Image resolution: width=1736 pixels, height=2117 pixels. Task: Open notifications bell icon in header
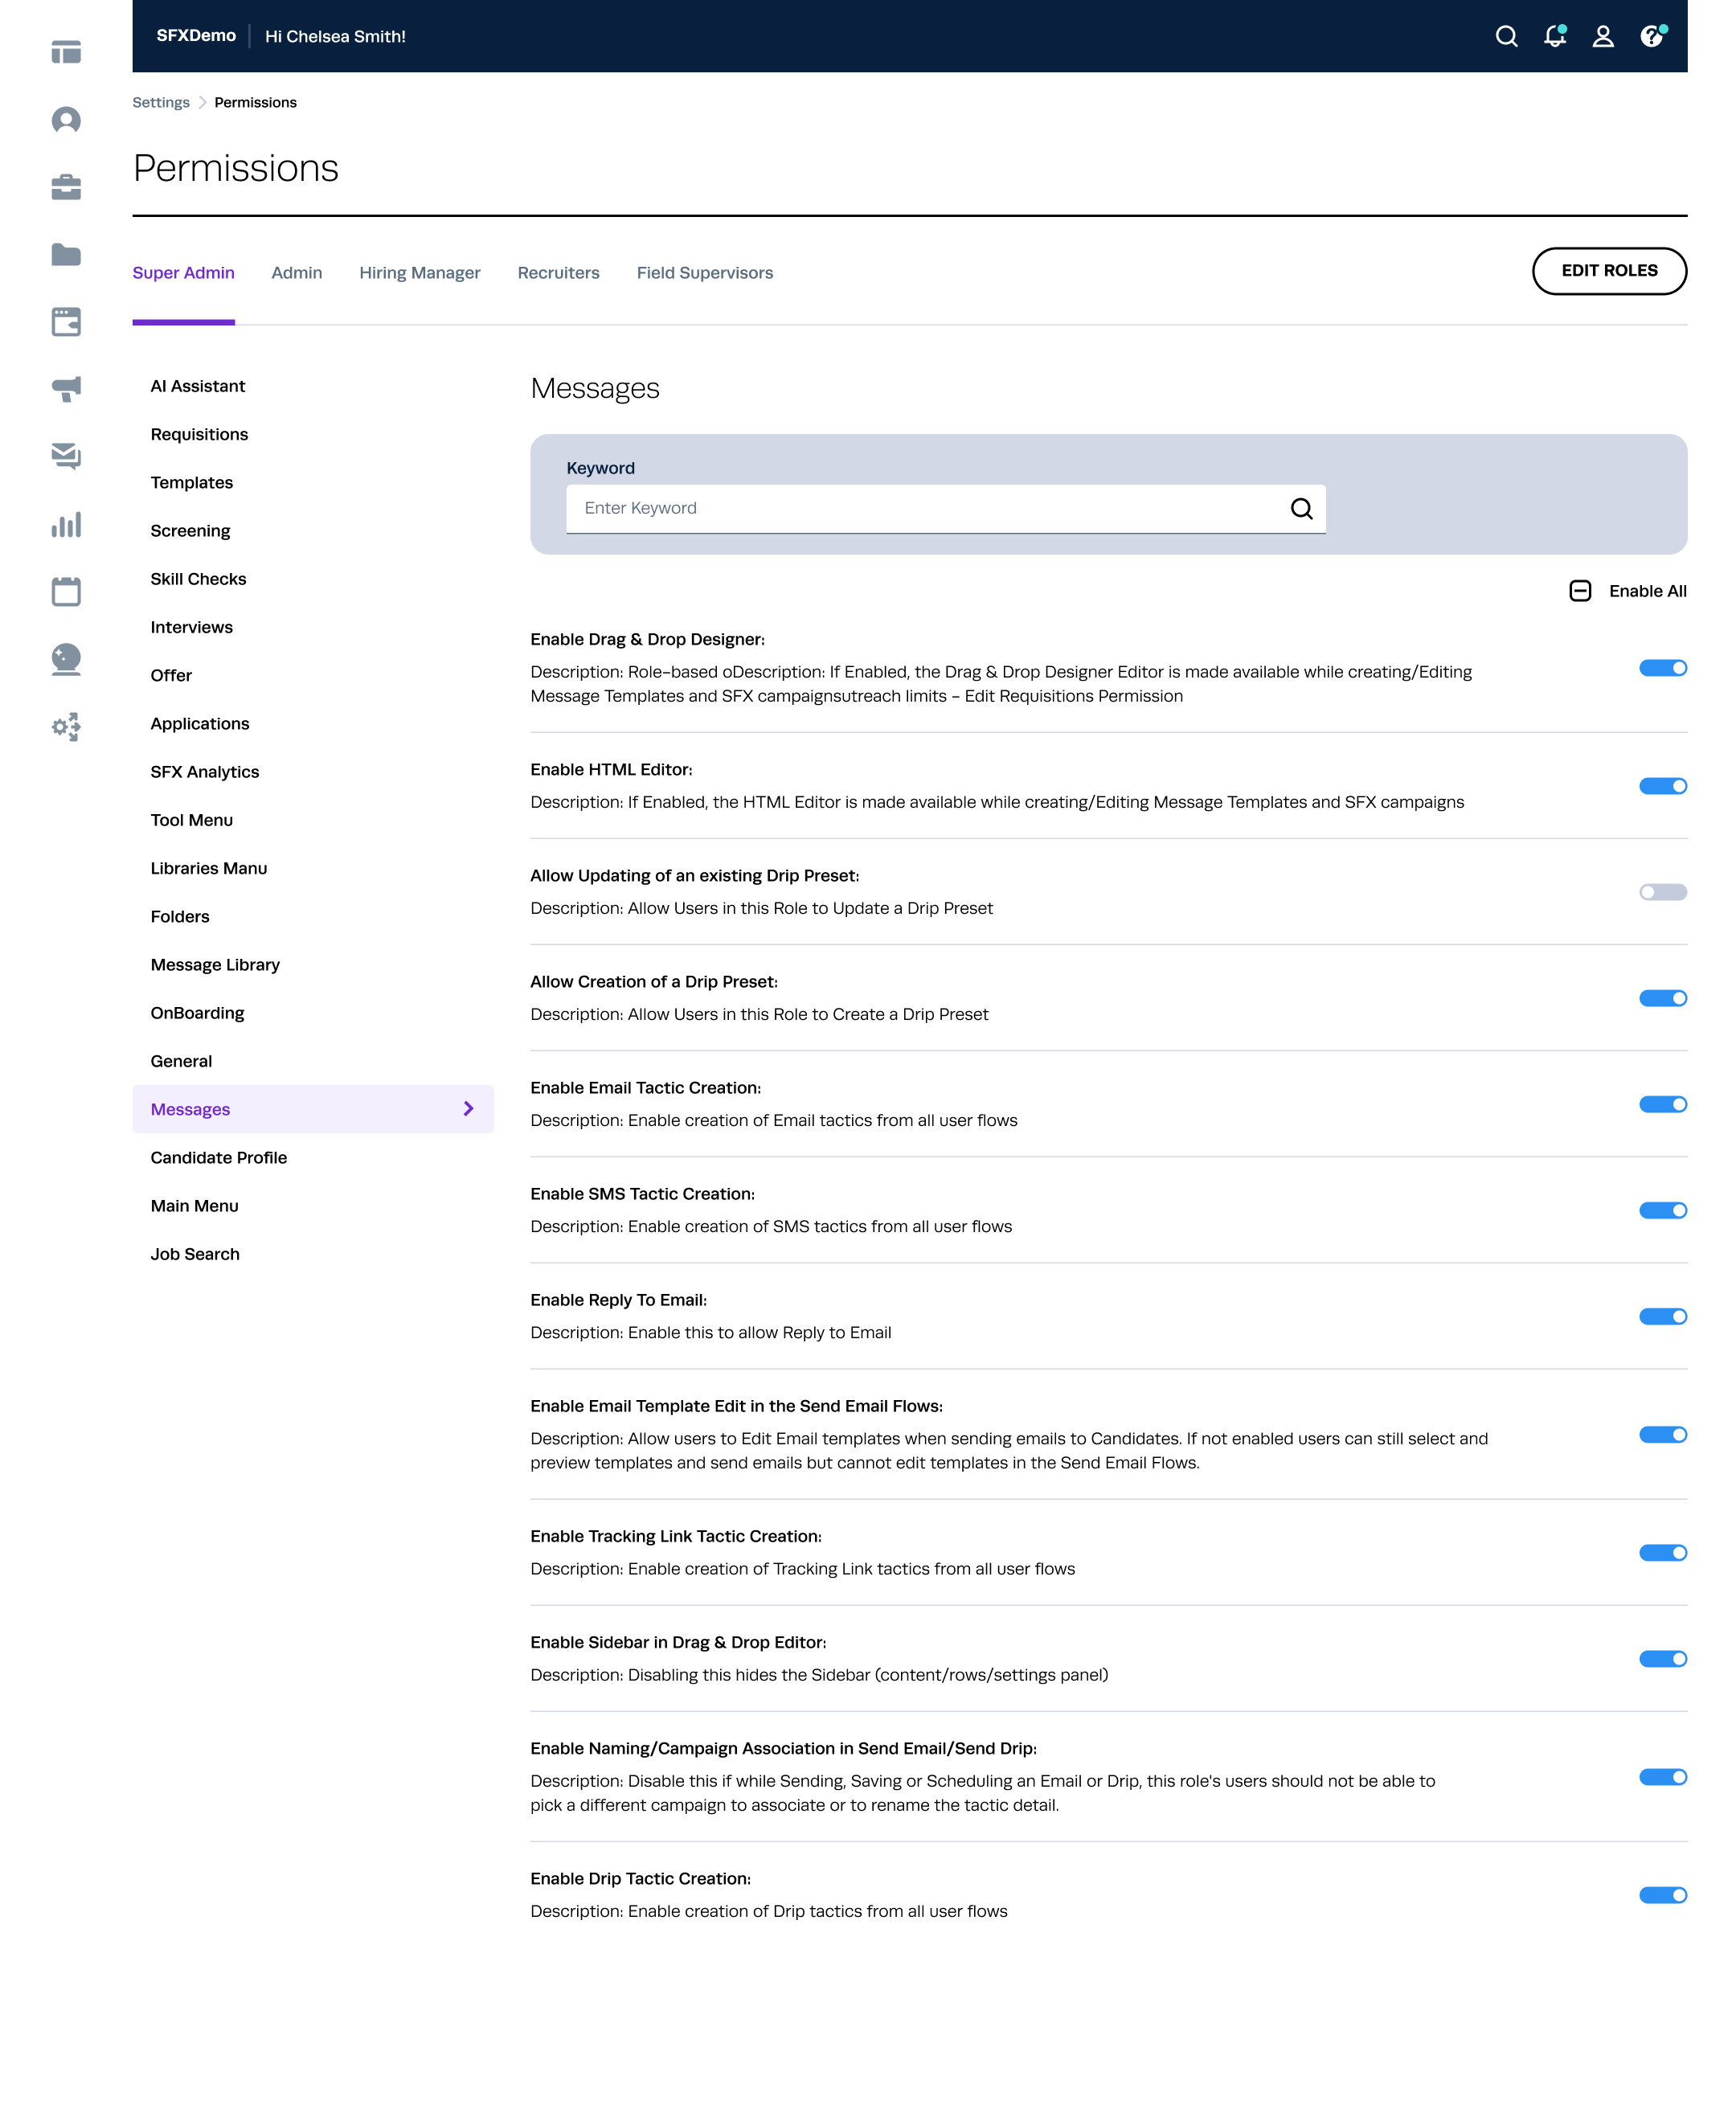coord(1554,37)
